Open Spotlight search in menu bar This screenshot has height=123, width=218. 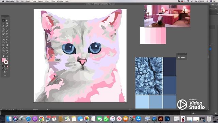point(207,1)
